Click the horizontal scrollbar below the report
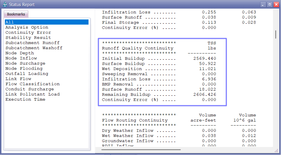This screenshot has width=281, height=155. (x=141, y=149)
